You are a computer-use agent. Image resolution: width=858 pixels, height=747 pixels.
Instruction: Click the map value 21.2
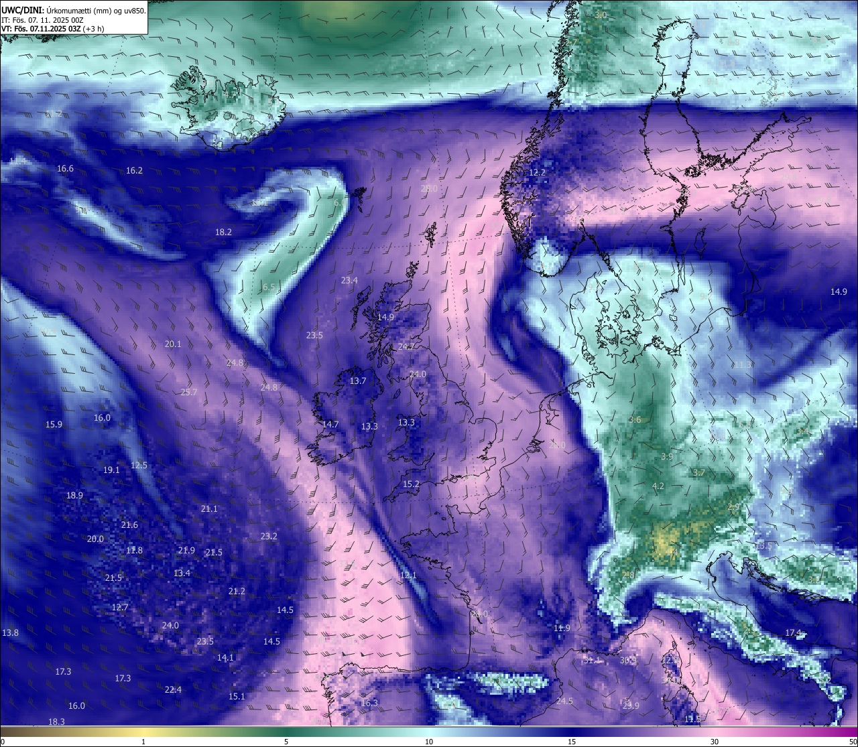(x=237, y=592)
